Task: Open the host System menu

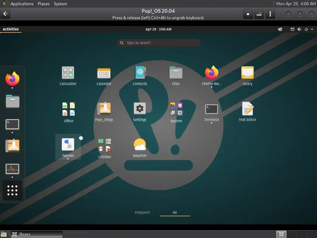Action: click(x=60, y=4)
